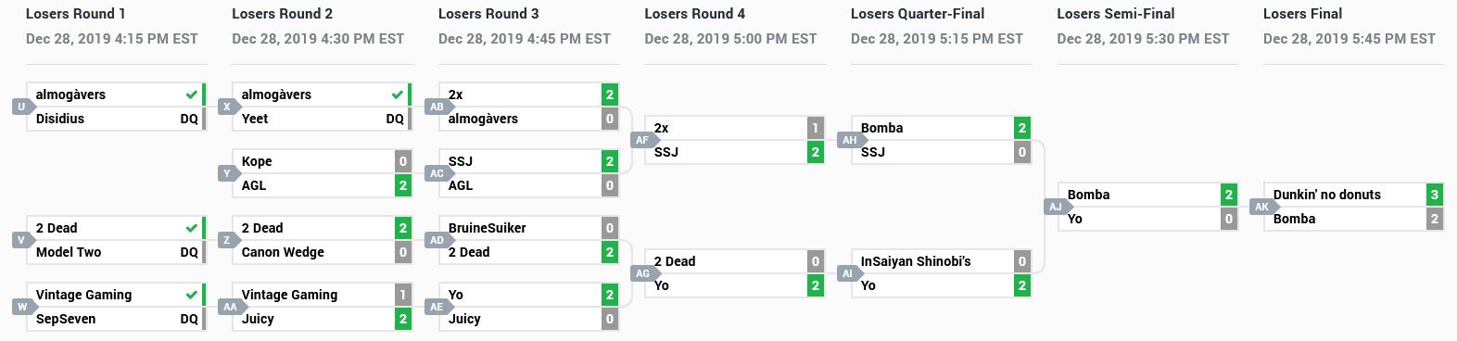Open match U label badge

(21, 107)
